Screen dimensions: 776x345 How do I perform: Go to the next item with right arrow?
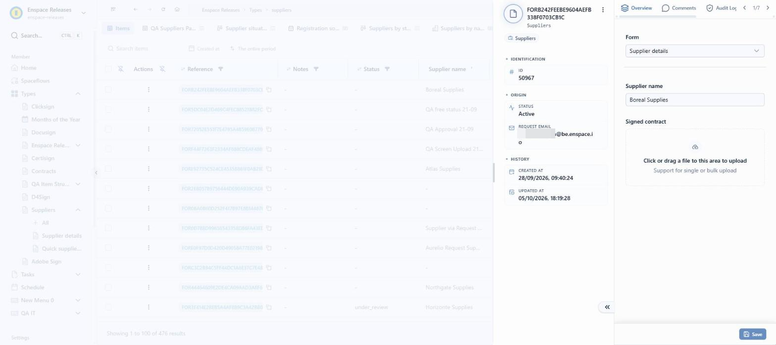pos(768,8)
